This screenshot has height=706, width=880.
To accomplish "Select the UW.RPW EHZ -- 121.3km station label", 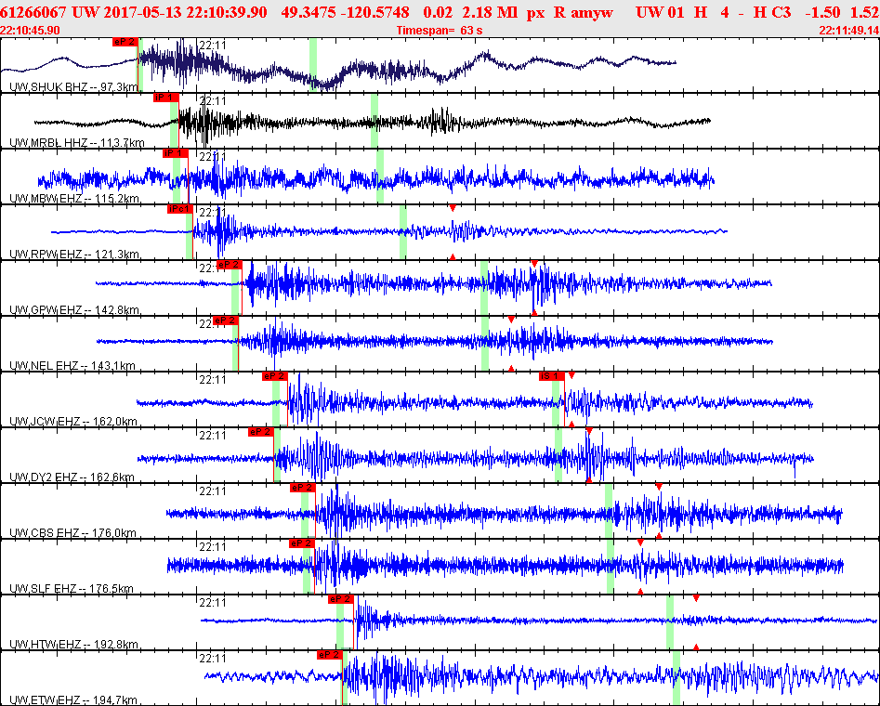I will 74,255.
